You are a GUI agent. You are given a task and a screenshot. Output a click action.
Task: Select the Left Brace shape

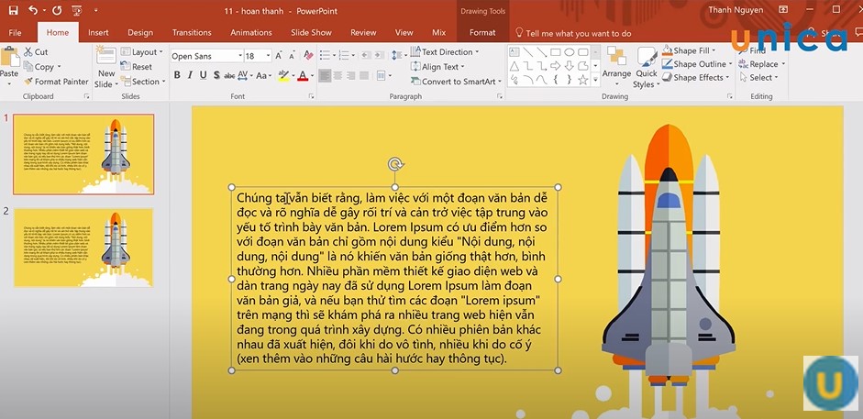(x=556, y=80)
